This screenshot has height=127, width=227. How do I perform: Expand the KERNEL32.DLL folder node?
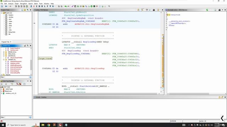coord(4,52)
